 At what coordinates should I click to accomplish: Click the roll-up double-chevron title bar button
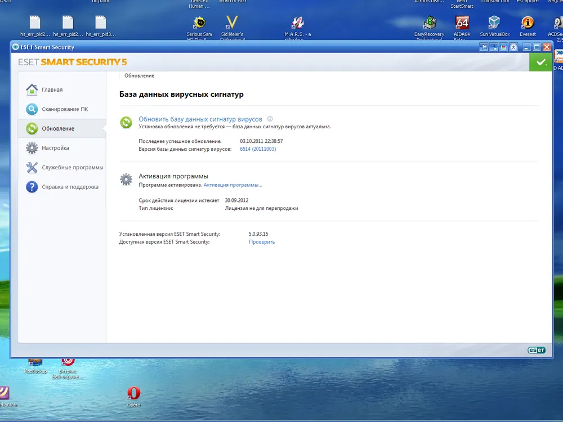point(514,47)
